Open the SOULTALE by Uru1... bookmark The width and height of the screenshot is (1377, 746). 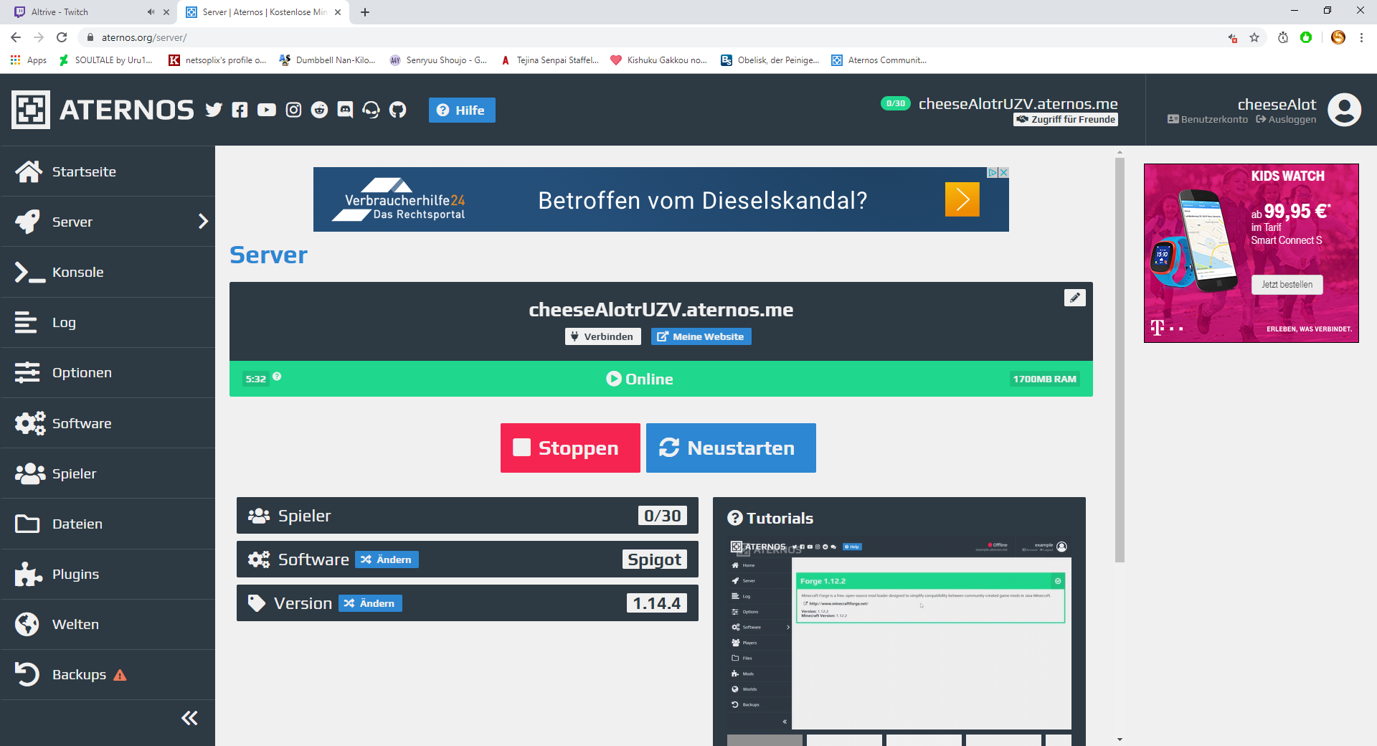coord(106,60)
